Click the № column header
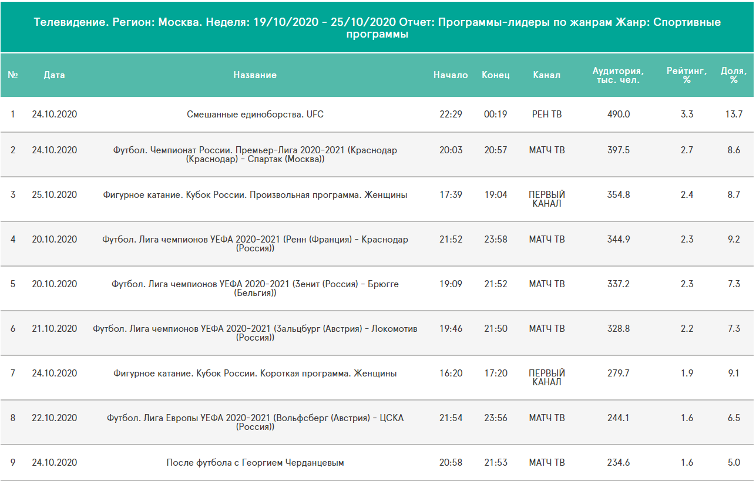Viewport: 756px width, 481px height. pos(13,75)
